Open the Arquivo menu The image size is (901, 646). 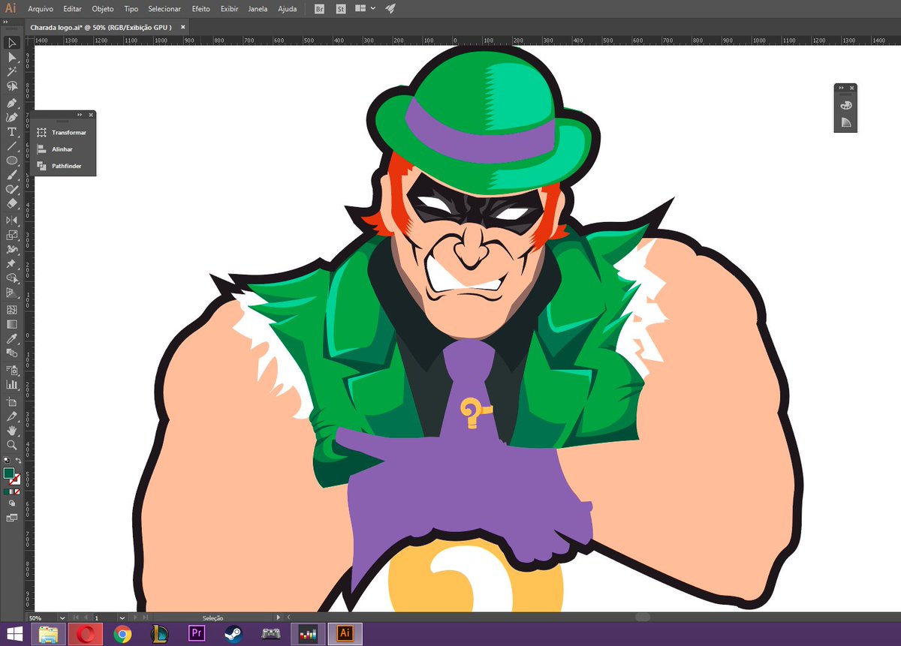pyautogui.click(x=39, y=9)
